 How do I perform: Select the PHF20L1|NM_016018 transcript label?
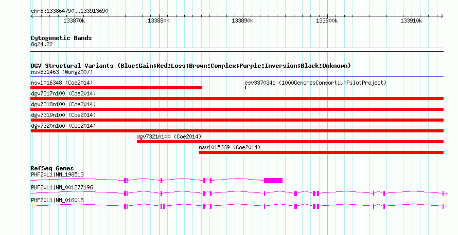57,200
